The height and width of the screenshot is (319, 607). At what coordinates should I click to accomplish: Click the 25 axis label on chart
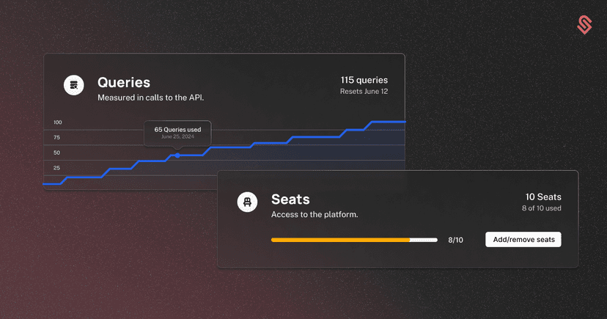coord(57,168)
